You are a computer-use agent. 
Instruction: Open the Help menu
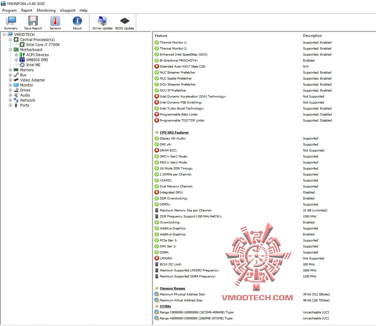(83, 10)
